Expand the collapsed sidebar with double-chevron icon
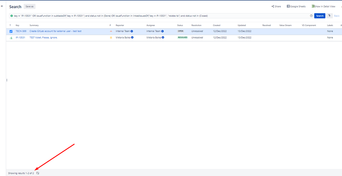Image resolution: width=342 pixels, height=176 pixels. pyautogui.click(x=2, y=6)
